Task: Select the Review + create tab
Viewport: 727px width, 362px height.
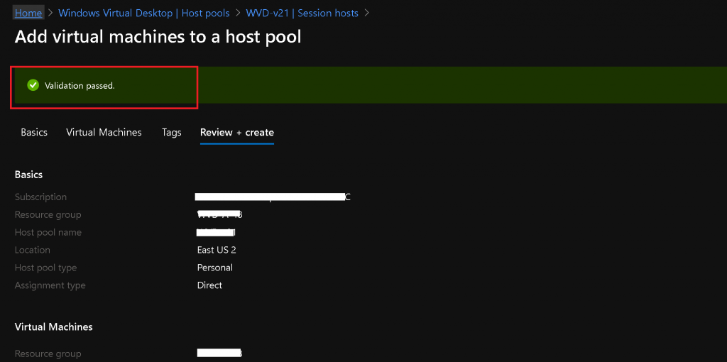Action: coord(237,132)
